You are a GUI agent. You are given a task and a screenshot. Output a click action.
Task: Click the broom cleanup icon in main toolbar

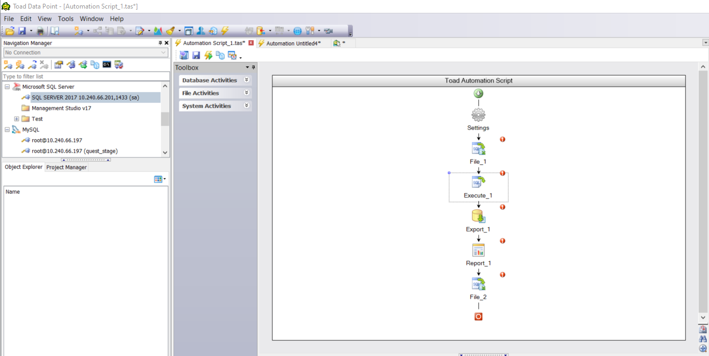[x=171, y=31]
